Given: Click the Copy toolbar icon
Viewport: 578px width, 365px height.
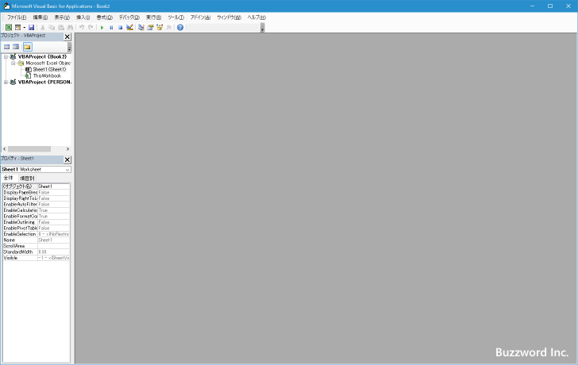Looking at the screenshot, I should 52,27.
